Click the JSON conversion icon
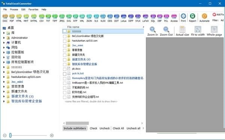 [x=89, y=18]
